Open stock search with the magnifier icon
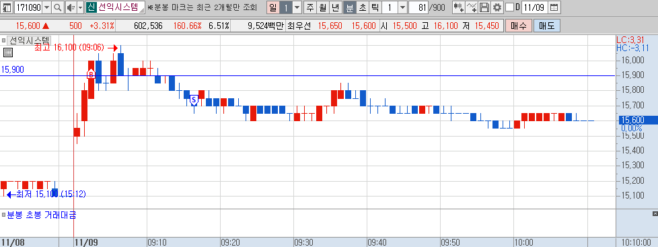The height and width of the screenshot is (247, 658). tap(57, 7)
